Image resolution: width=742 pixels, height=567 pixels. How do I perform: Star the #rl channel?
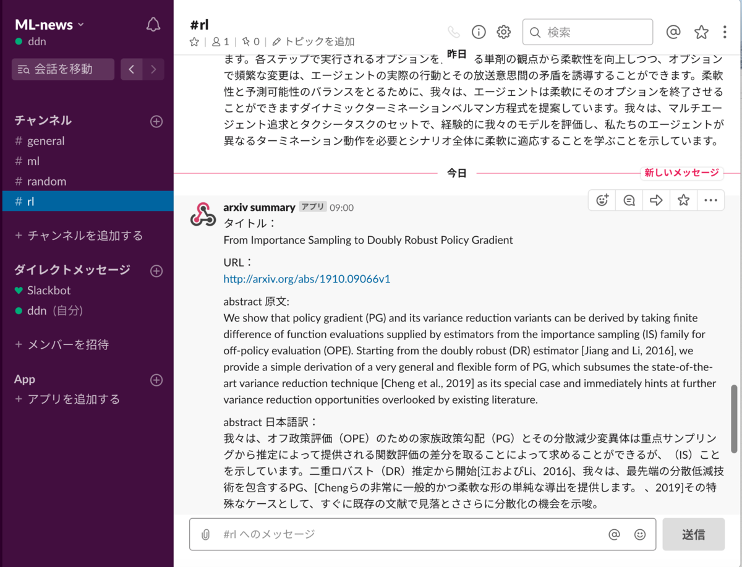(194, 42)
